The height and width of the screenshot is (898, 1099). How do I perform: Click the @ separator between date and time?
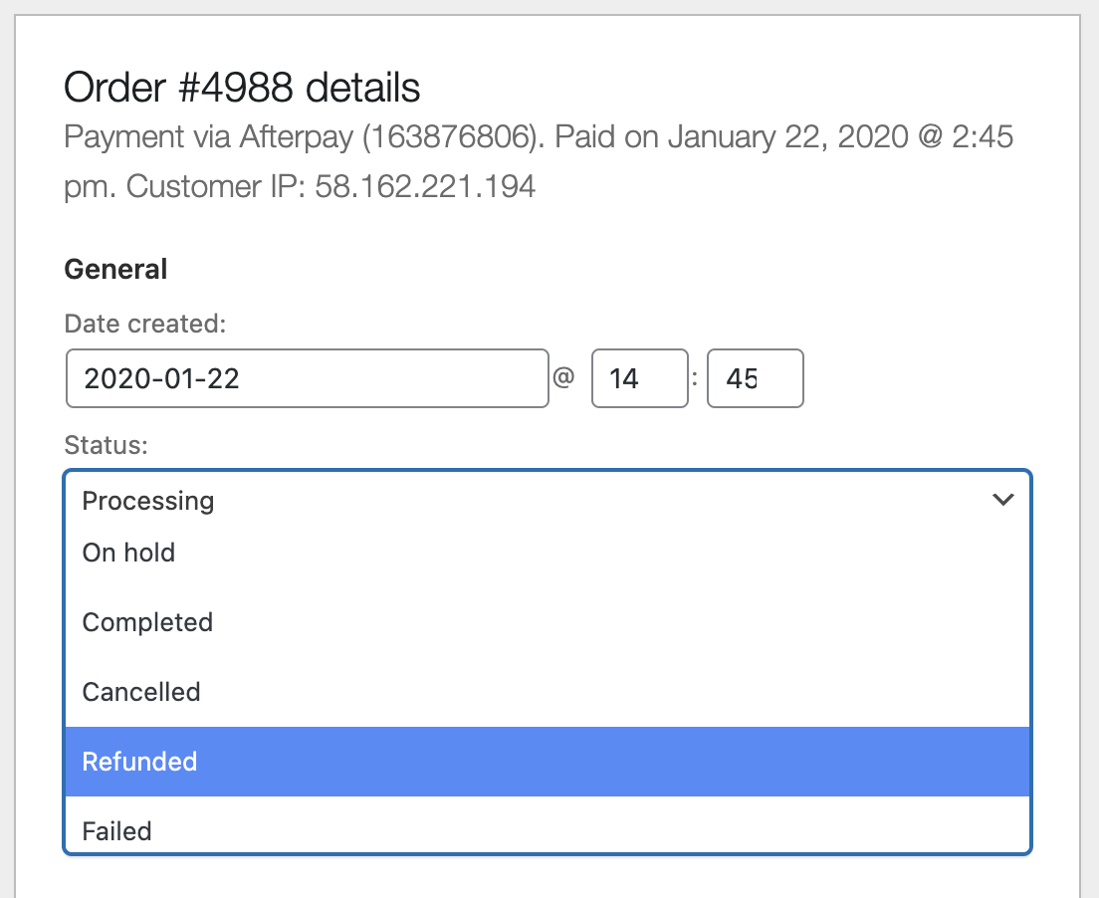point(564,378)
